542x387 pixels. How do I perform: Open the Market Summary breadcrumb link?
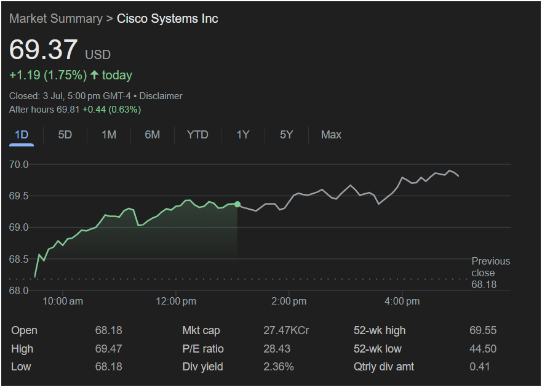tap(55, 18)
